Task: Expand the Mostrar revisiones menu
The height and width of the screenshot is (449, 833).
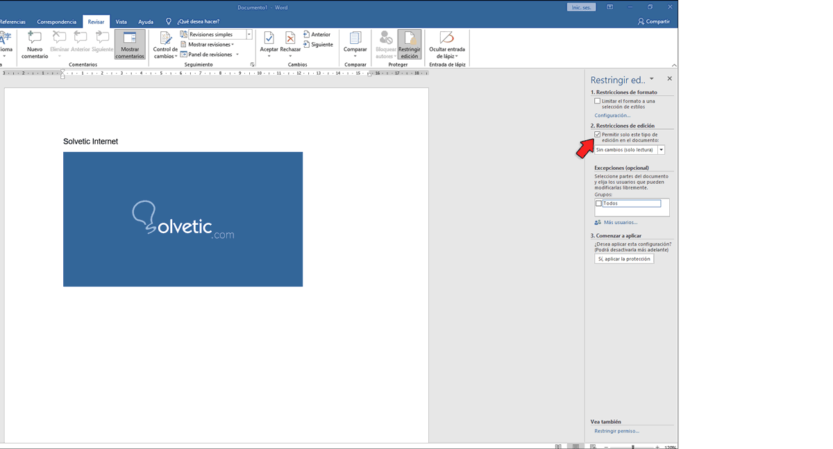Action: 211,44
